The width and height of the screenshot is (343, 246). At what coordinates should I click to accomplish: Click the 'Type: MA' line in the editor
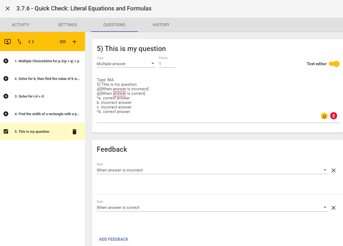coord(105,80)
